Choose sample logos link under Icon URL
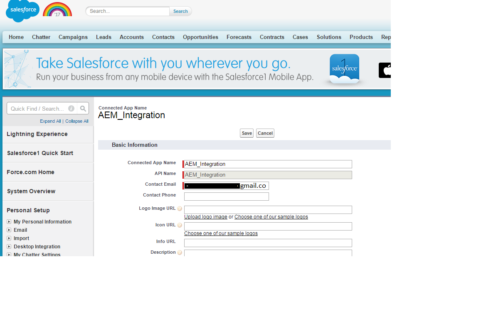Viewport: 486px width, 335px height. 221,233
